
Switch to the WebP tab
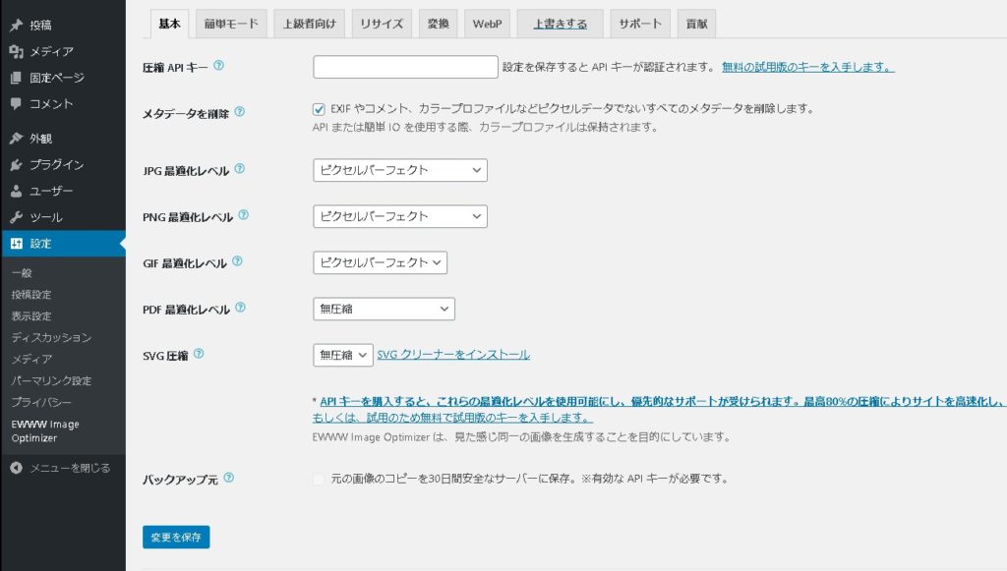(x=486, y=24)
